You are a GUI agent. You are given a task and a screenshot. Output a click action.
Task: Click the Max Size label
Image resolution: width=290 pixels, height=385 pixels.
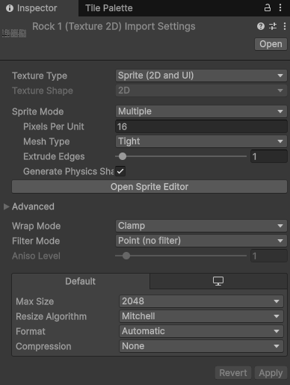tap(35, 301)
